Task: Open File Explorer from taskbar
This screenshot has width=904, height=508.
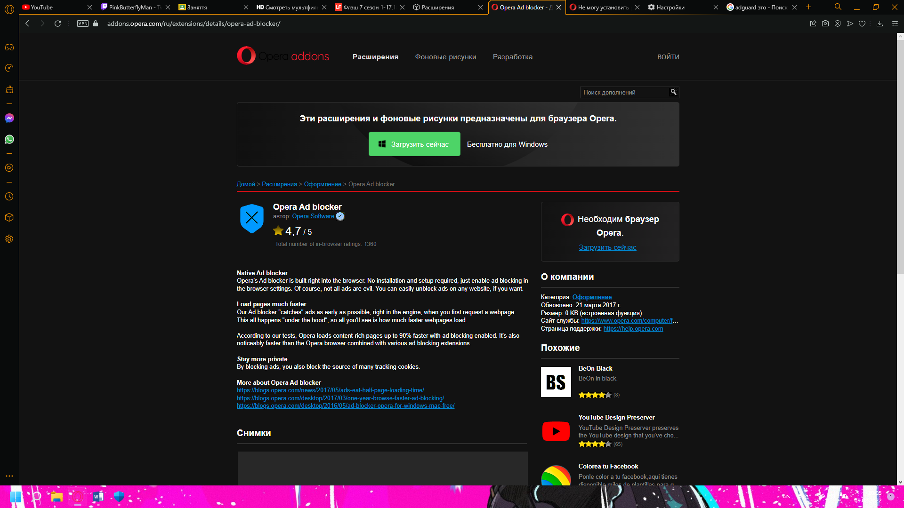Action: tap(57, 497)
